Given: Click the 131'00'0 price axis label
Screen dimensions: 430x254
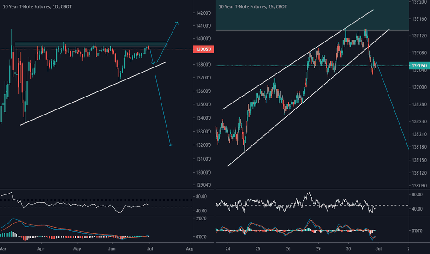Looking at the screenshot, I should point(203,159).
